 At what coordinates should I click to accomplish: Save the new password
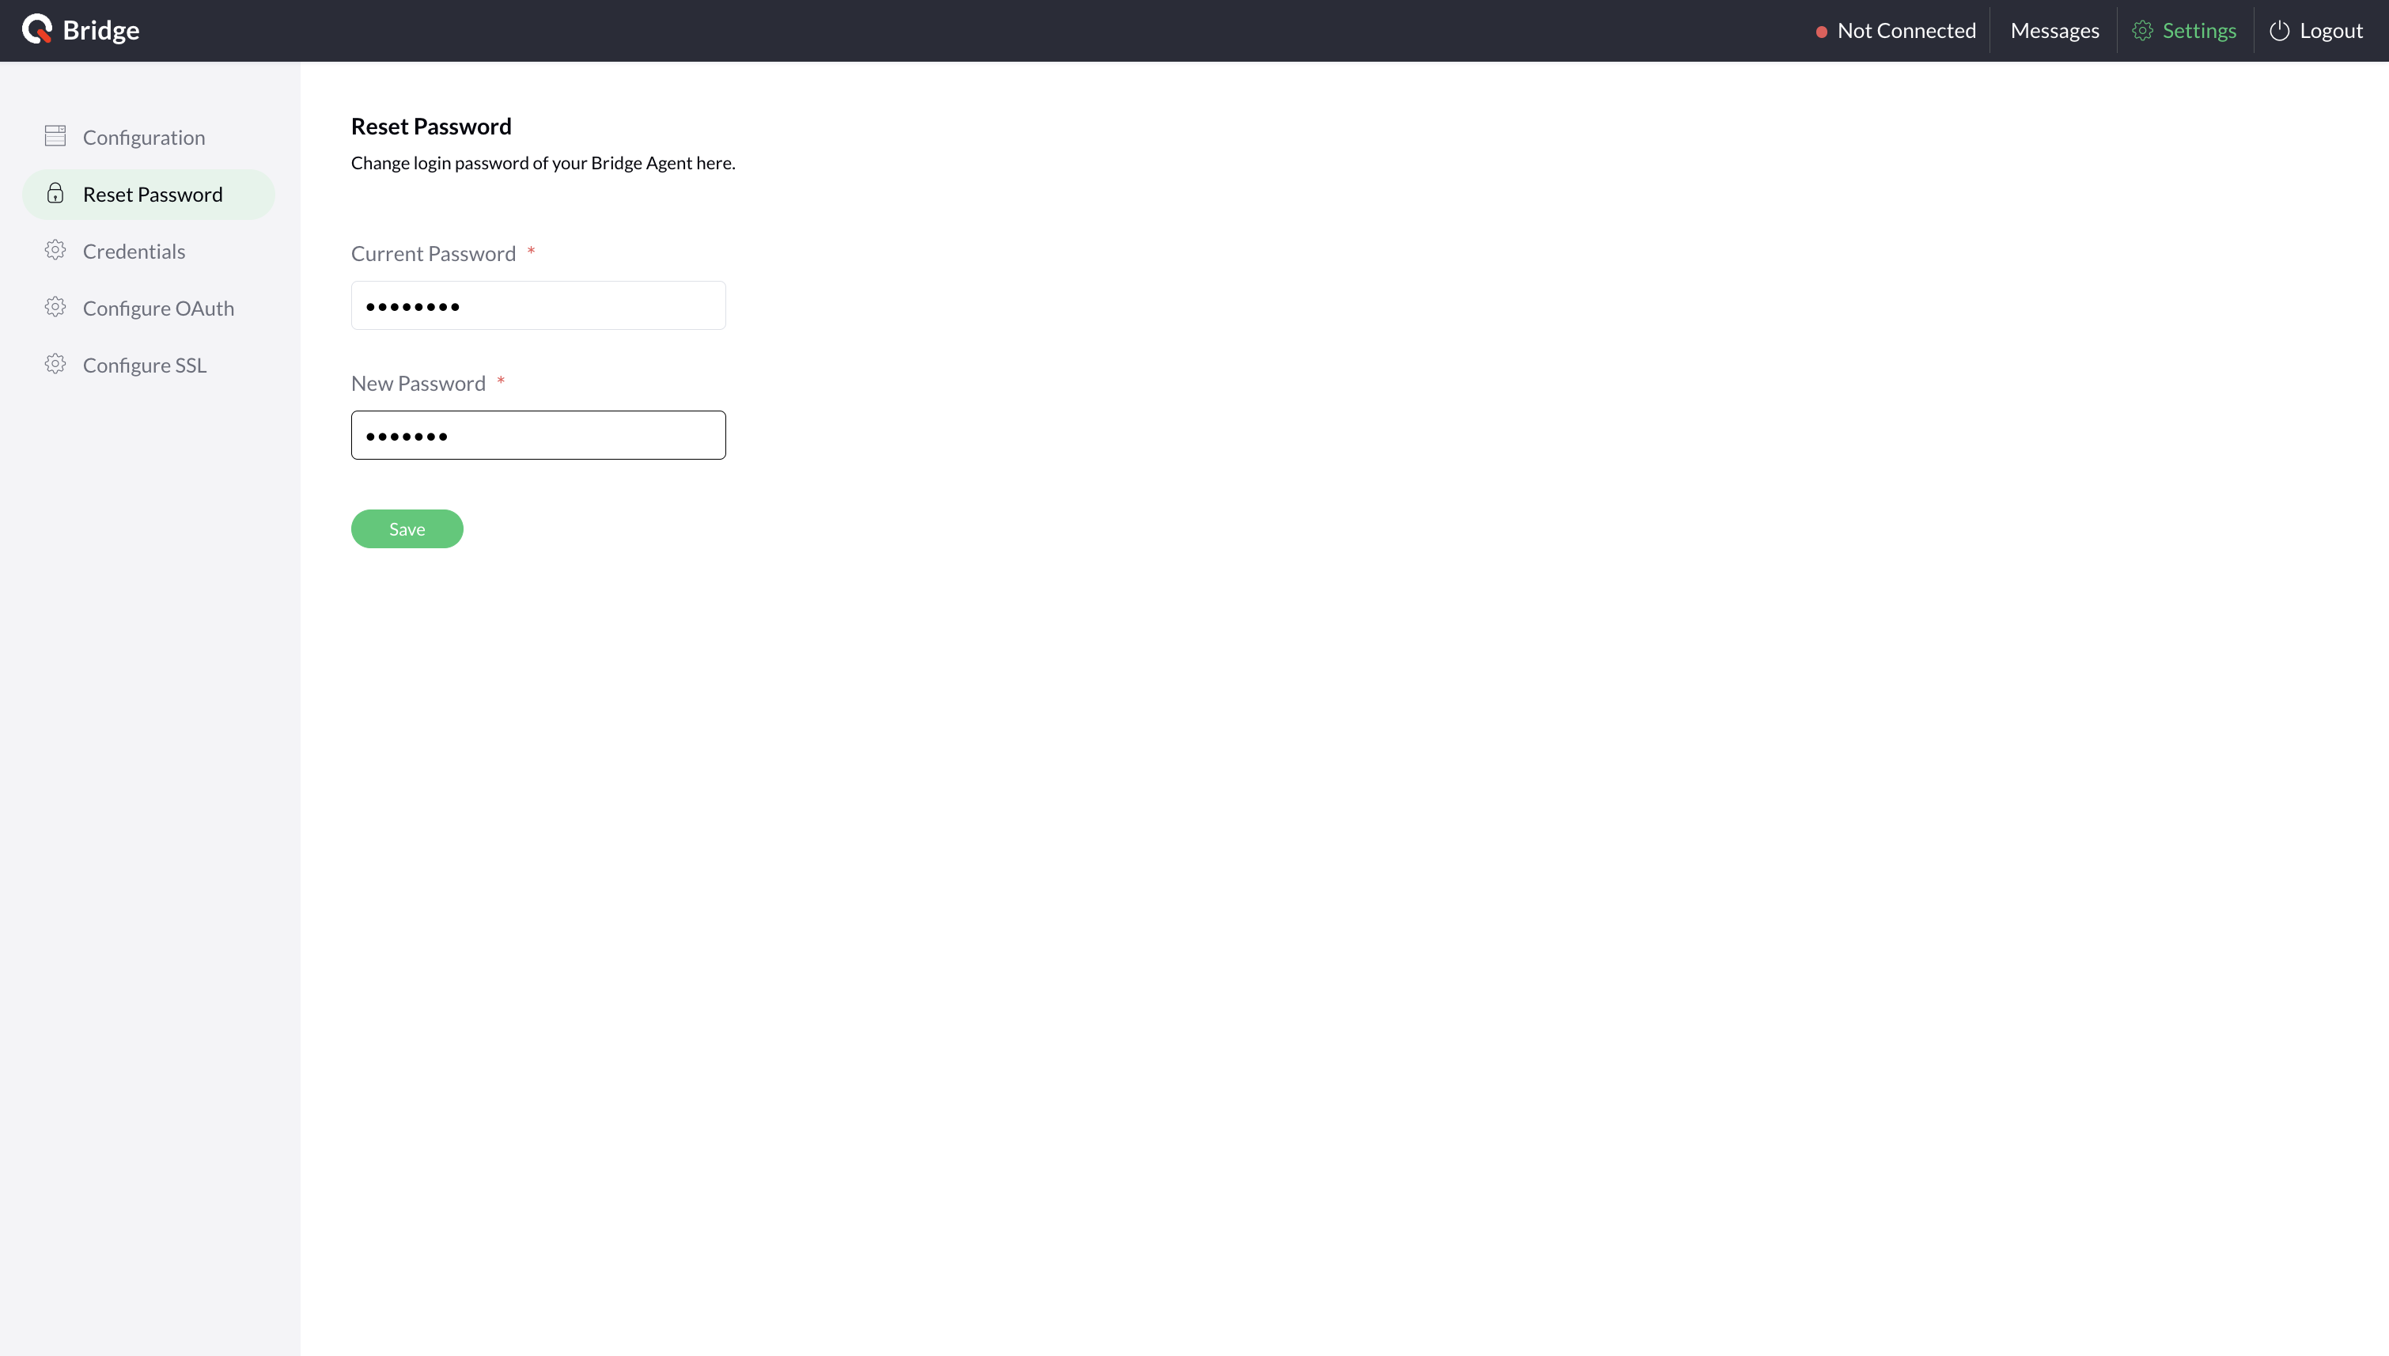[x=407, y=529]
